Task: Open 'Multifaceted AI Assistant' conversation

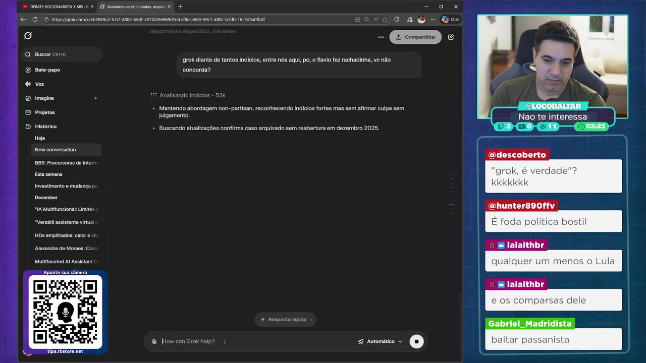Action: coord(66,262)
